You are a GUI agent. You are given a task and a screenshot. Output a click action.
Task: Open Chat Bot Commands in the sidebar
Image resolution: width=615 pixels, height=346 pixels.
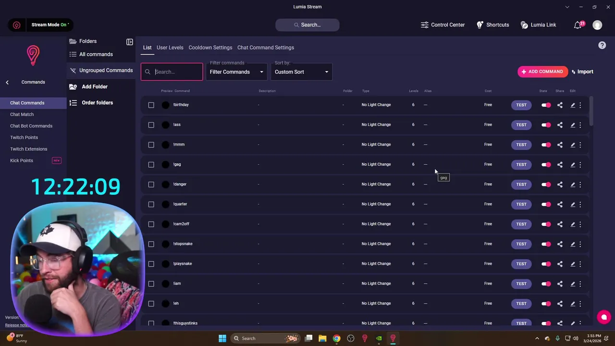[x=31, y=126]
